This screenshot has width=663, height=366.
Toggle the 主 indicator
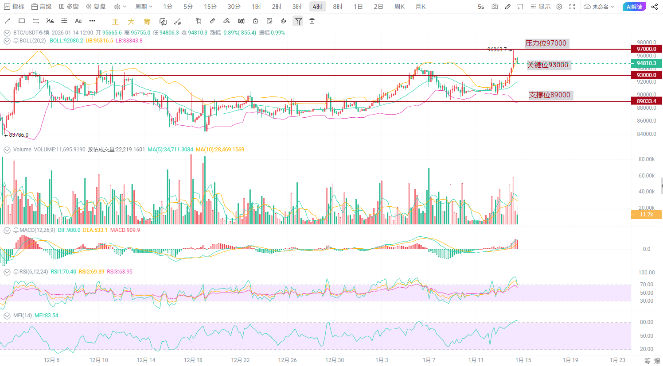(115, 21)
